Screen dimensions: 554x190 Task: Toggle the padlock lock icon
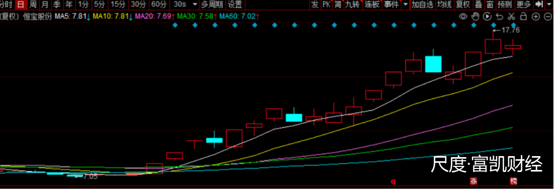pos(524,16)
